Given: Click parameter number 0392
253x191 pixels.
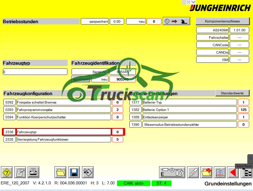Looking at the screenshot, I should click(x=9, y=102).
